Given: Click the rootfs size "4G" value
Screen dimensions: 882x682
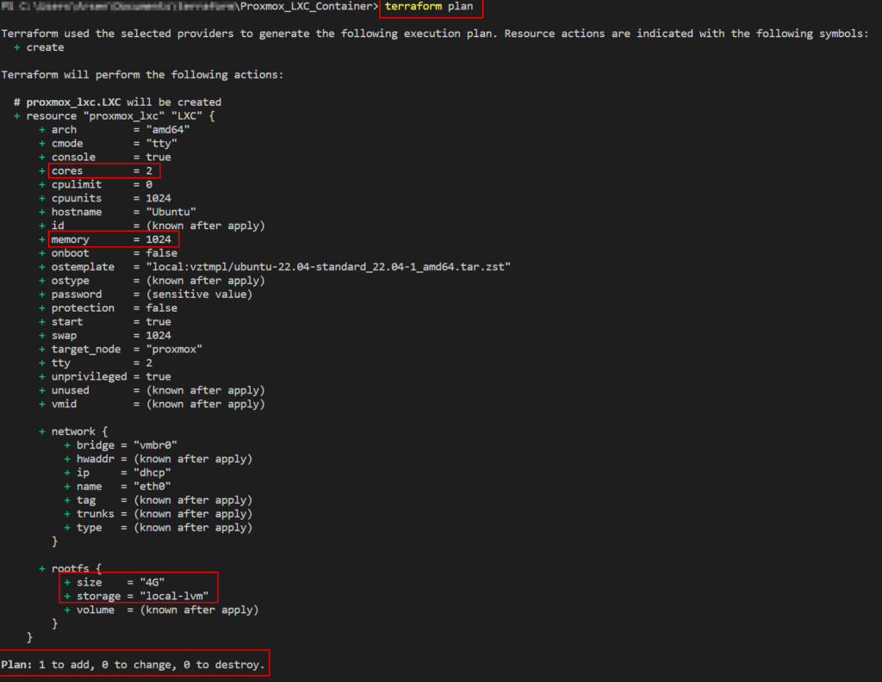Looking at the screenshot, I should click(152, 583).
